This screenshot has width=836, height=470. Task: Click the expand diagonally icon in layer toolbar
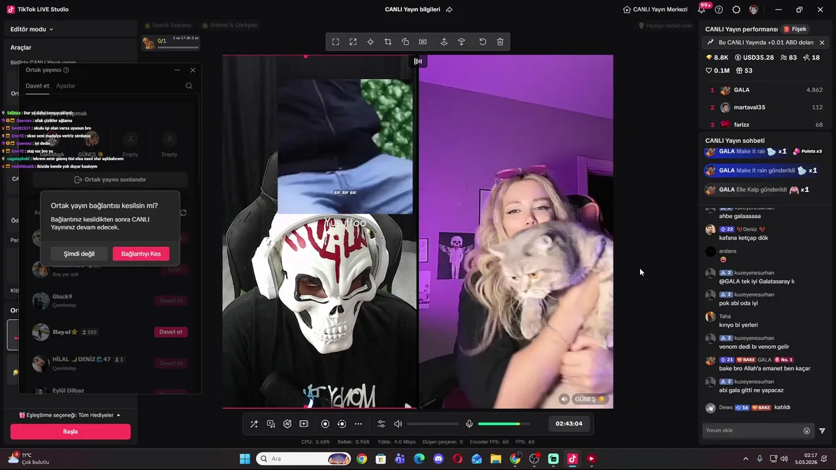coord(353,42)
